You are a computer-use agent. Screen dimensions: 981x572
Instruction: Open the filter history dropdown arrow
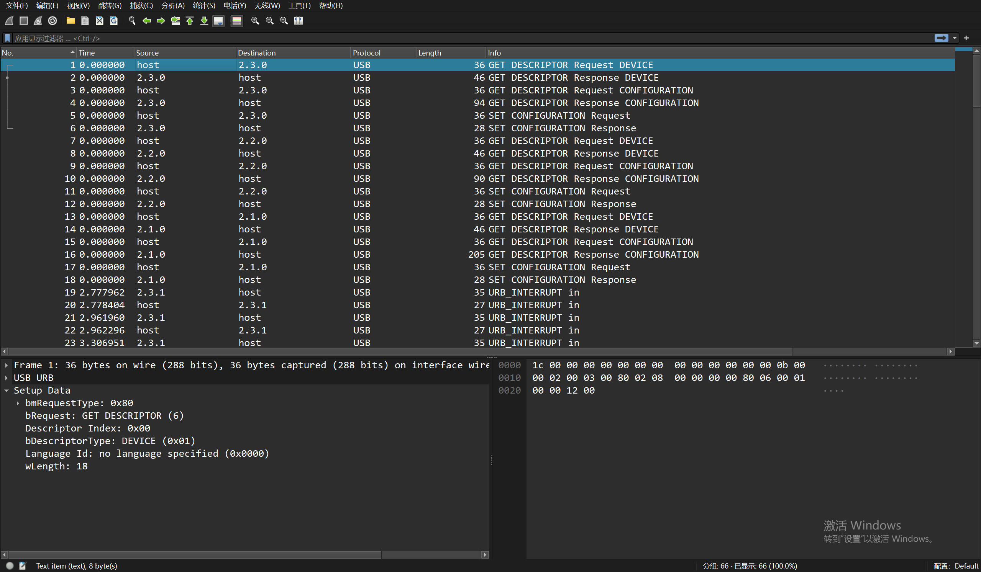(x=955, y=38)
